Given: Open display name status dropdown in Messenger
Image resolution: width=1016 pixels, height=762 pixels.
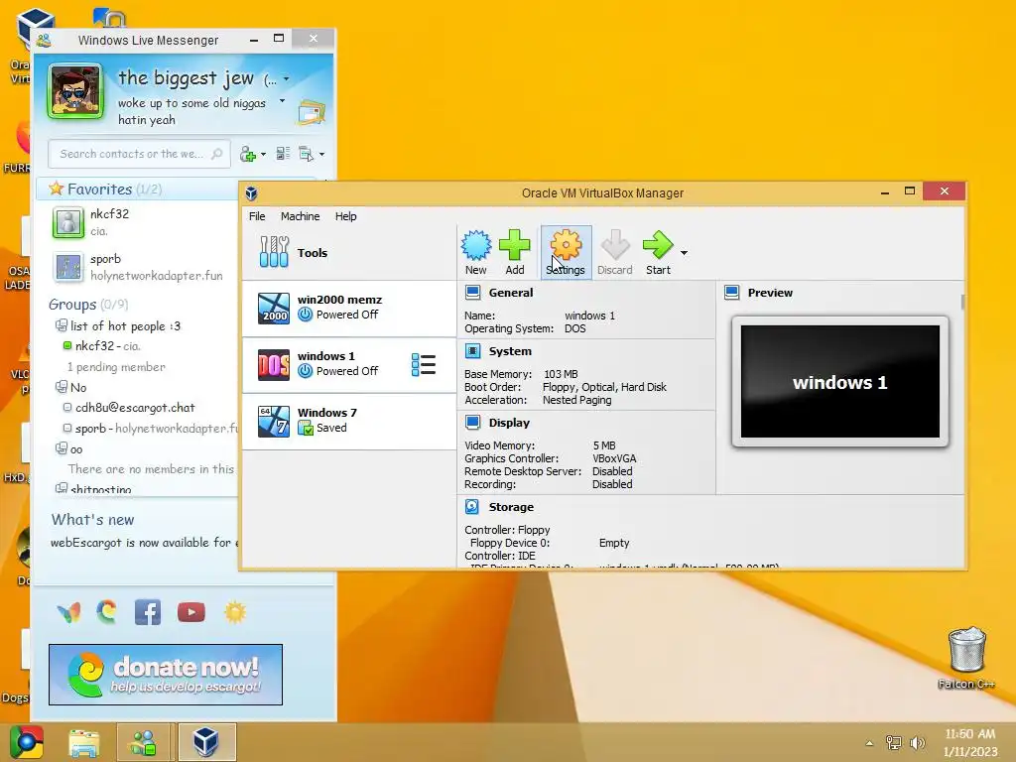Looking at the screenshot, I should [286, 79].
